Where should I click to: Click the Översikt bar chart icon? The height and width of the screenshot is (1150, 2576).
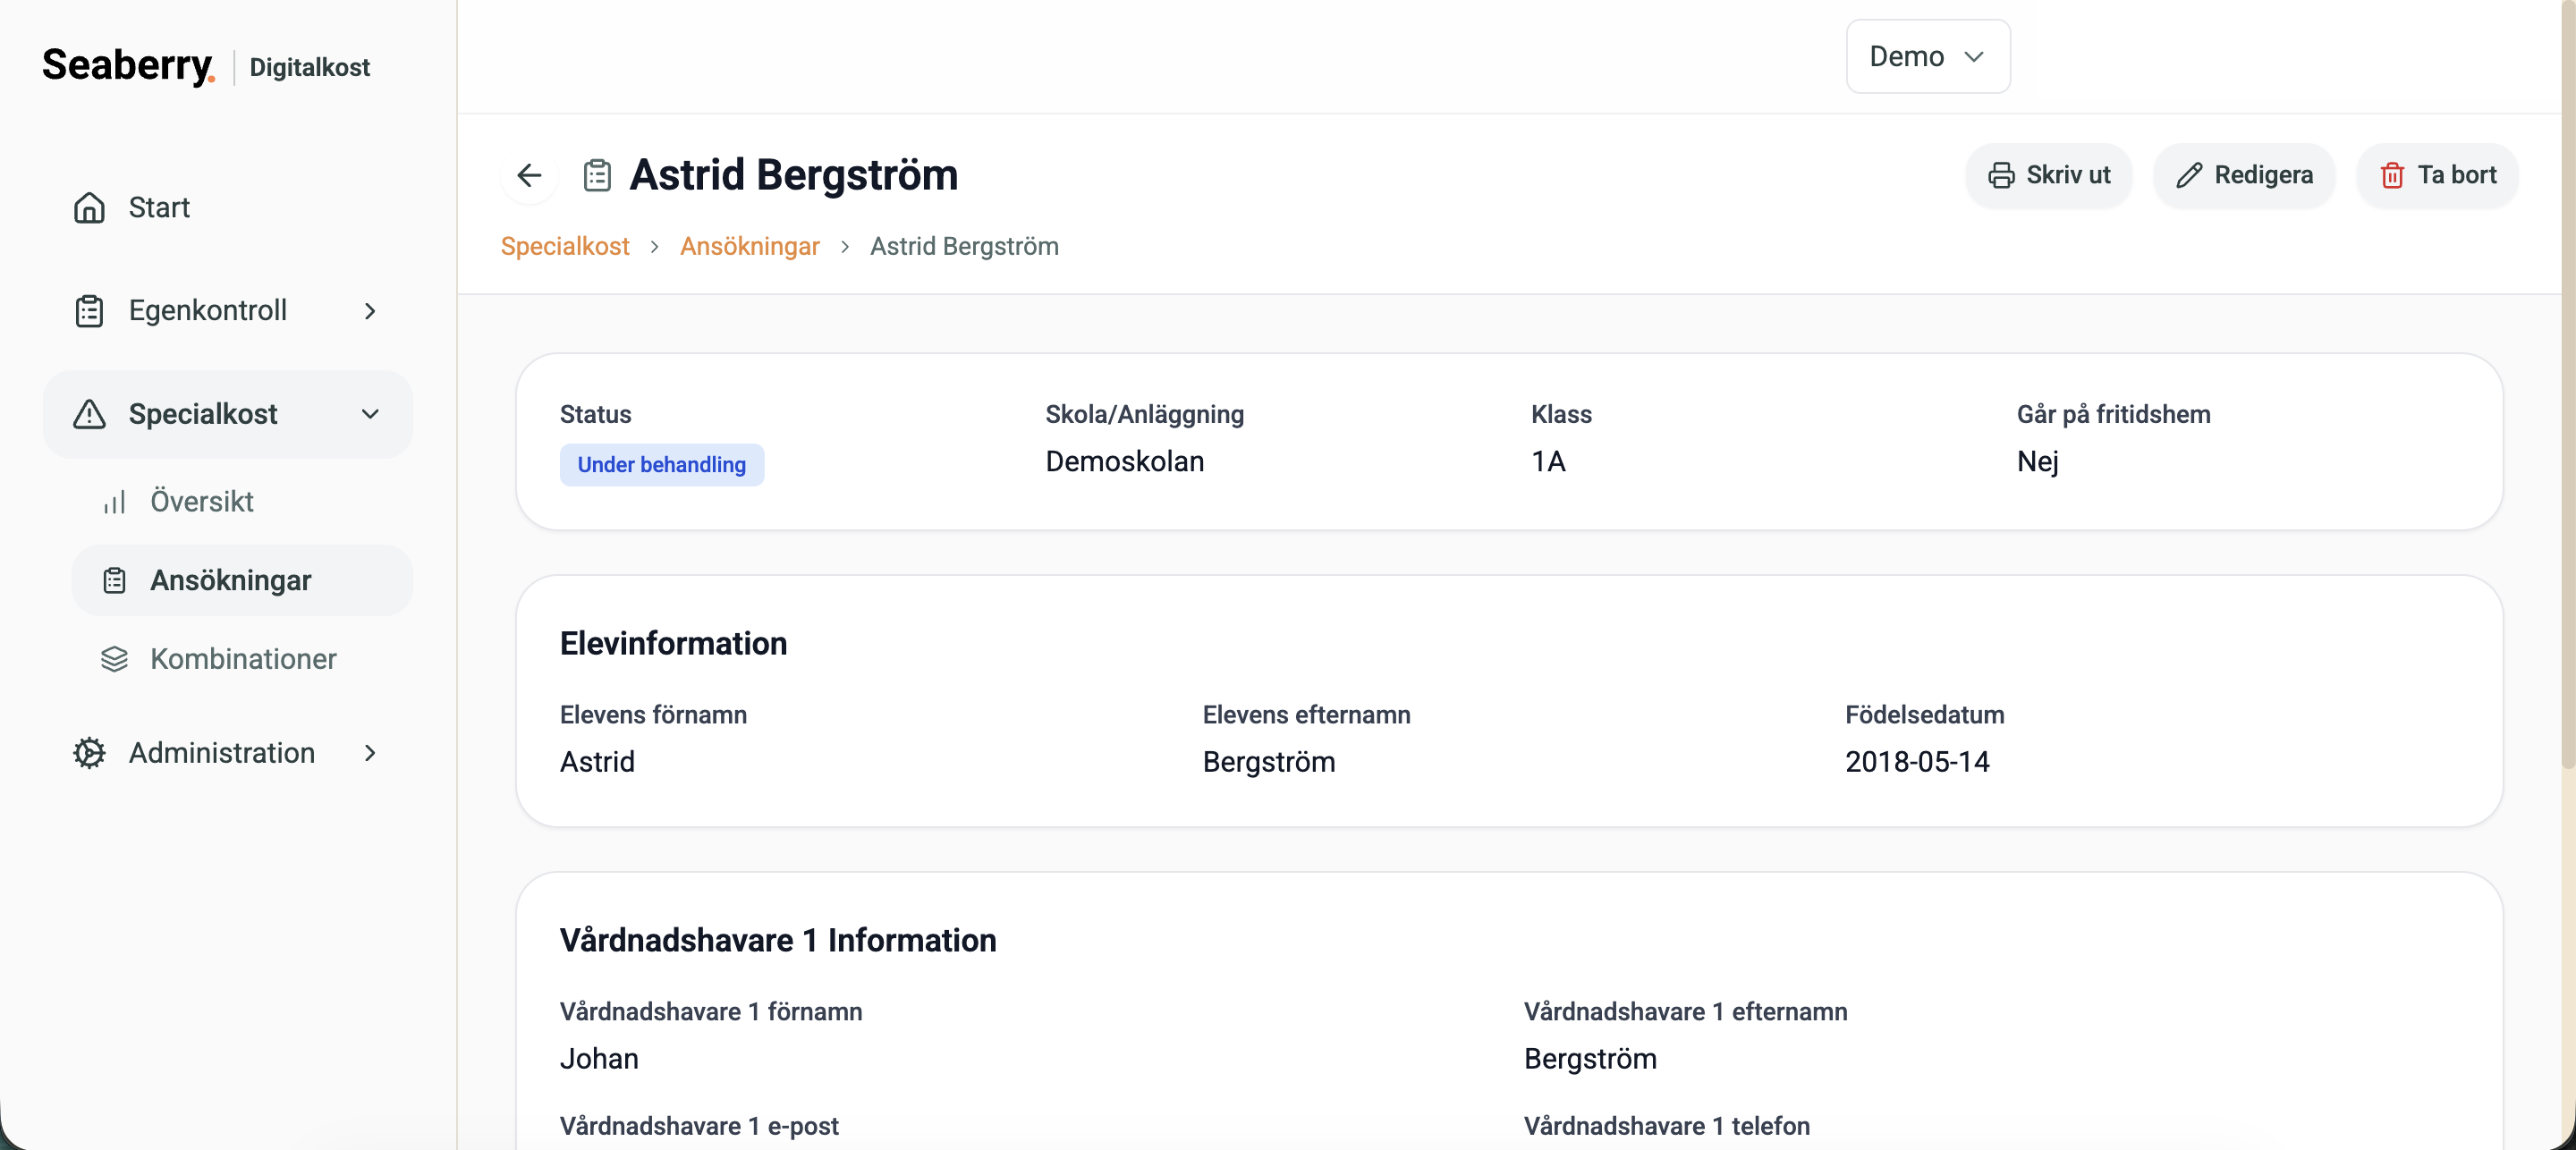(115, 502)
